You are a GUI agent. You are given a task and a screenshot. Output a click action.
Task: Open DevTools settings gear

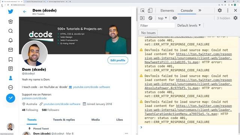(x=220, y=10)
